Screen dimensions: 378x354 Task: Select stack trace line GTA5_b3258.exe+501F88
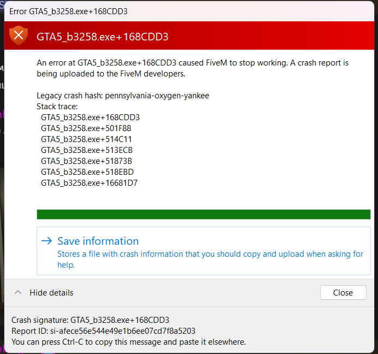coord(86,128)
